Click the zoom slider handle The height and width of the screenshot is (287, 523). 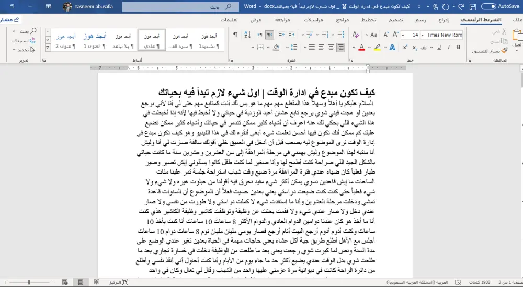point(29,282)
